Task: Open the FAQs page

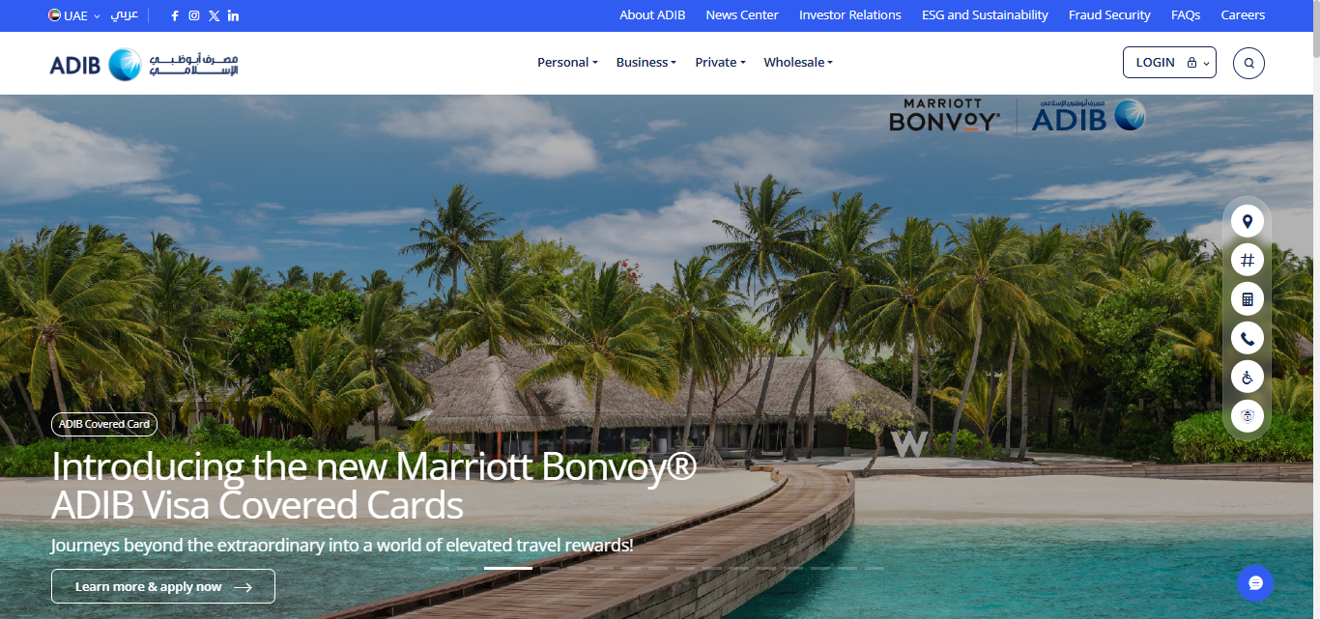Action: click(x=1186, y=15)
